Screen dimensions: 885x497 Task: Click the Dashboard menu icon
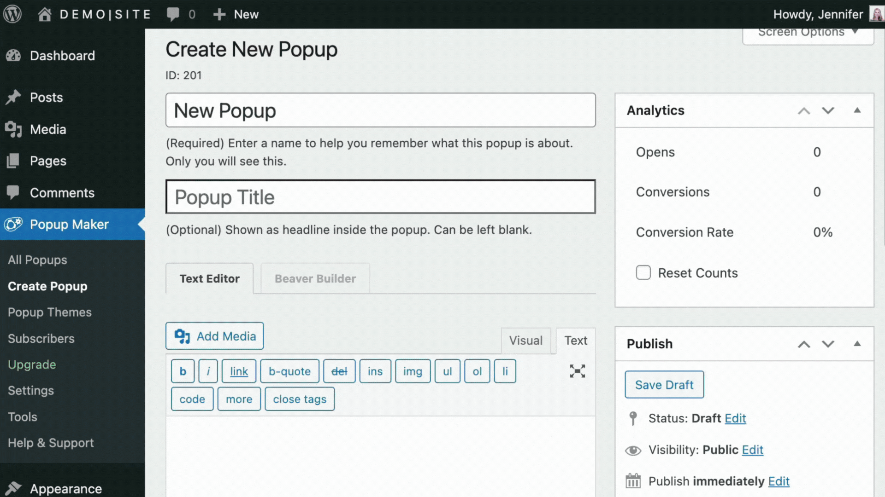click(x=15, y=55)
